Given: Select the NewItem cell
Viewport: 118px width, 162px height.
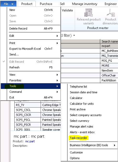Looking at the screenshot, I should (109, 71).
